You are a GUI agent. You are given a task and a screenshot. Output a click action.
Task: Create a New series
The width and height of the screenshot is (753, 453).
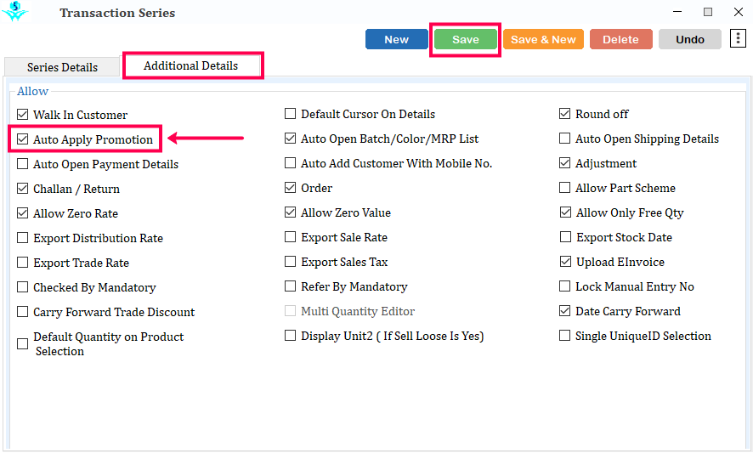click(396, 39)
